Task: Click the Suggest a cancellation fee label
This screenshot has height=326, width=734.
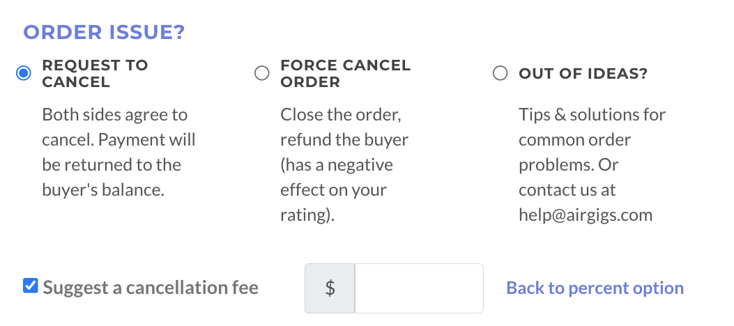Action: (x=151, y=287)
